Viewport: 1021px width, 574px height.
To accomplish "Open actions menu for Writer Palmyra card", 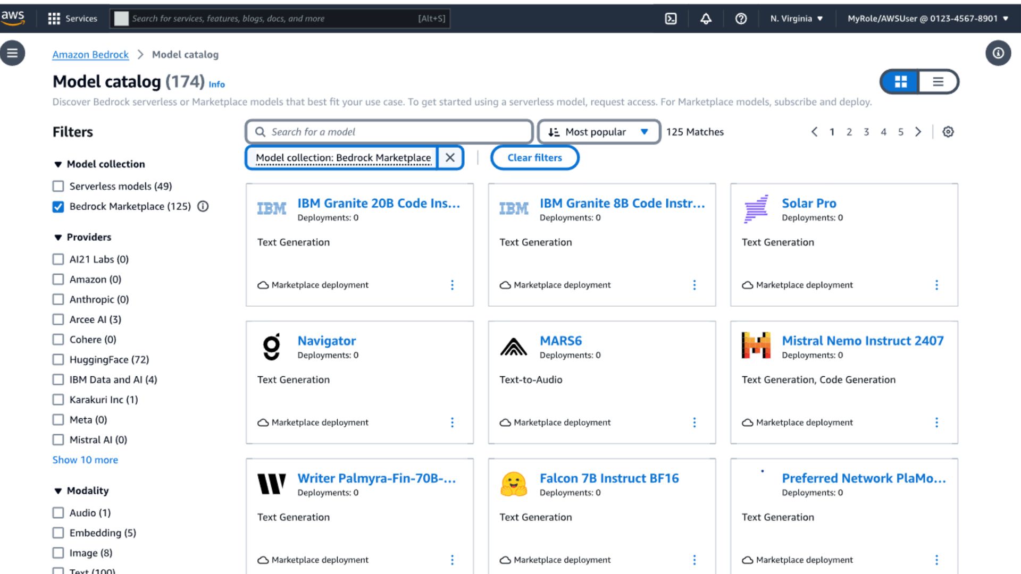I will click(453, 560).
